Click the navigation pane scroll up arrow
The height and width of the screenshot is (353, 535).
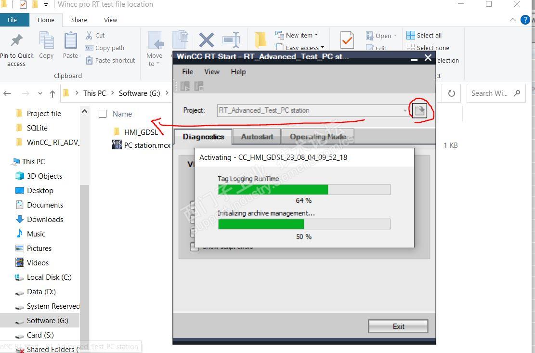coord(85,111)
